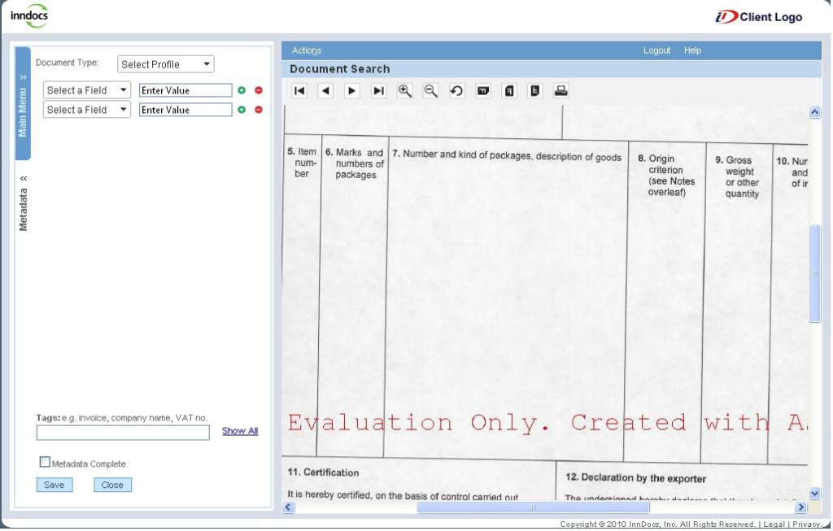Click the mirrored page icon in the toolbar
The image size is (833, 531).
click(x=509, y=91)
